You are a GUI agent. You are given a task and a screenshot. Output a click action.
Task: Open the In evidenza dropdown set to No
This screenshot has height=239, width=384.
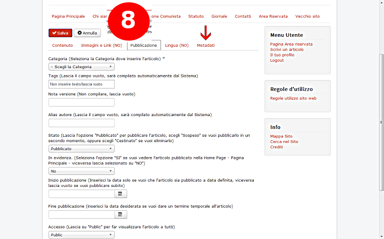click(x=81, y=171)
